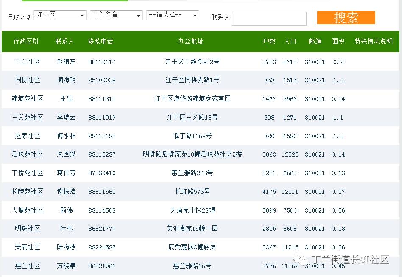Viewport: 402px width, 277px height.
Task: Select the 三义苑社区 row name
Action: (28, 118)
